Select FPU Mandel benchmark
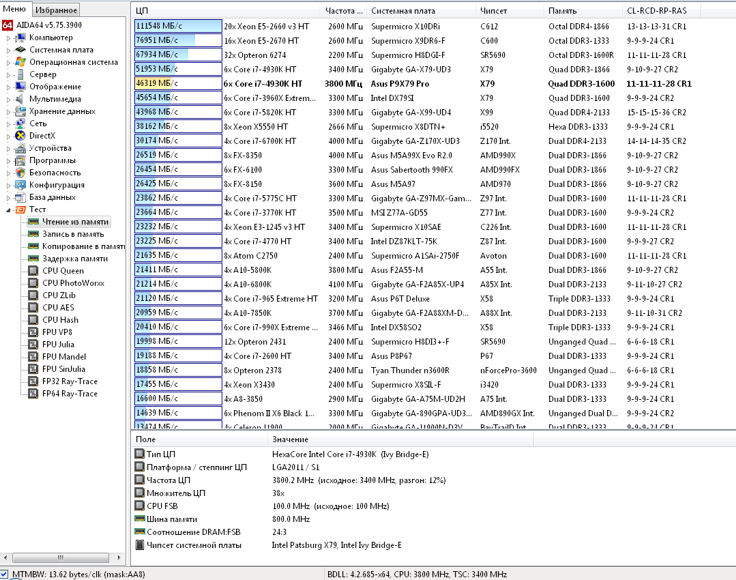Screen dimensions: 736x580 coord(64,357)
